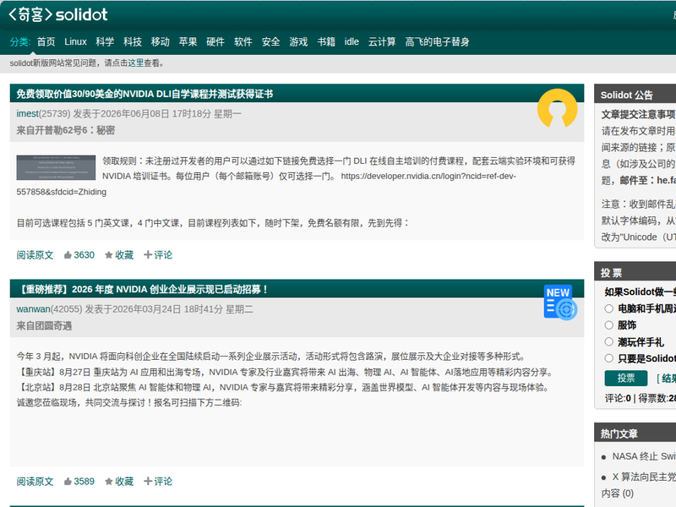Open user wanwan's profile

[x=33, y=309]
